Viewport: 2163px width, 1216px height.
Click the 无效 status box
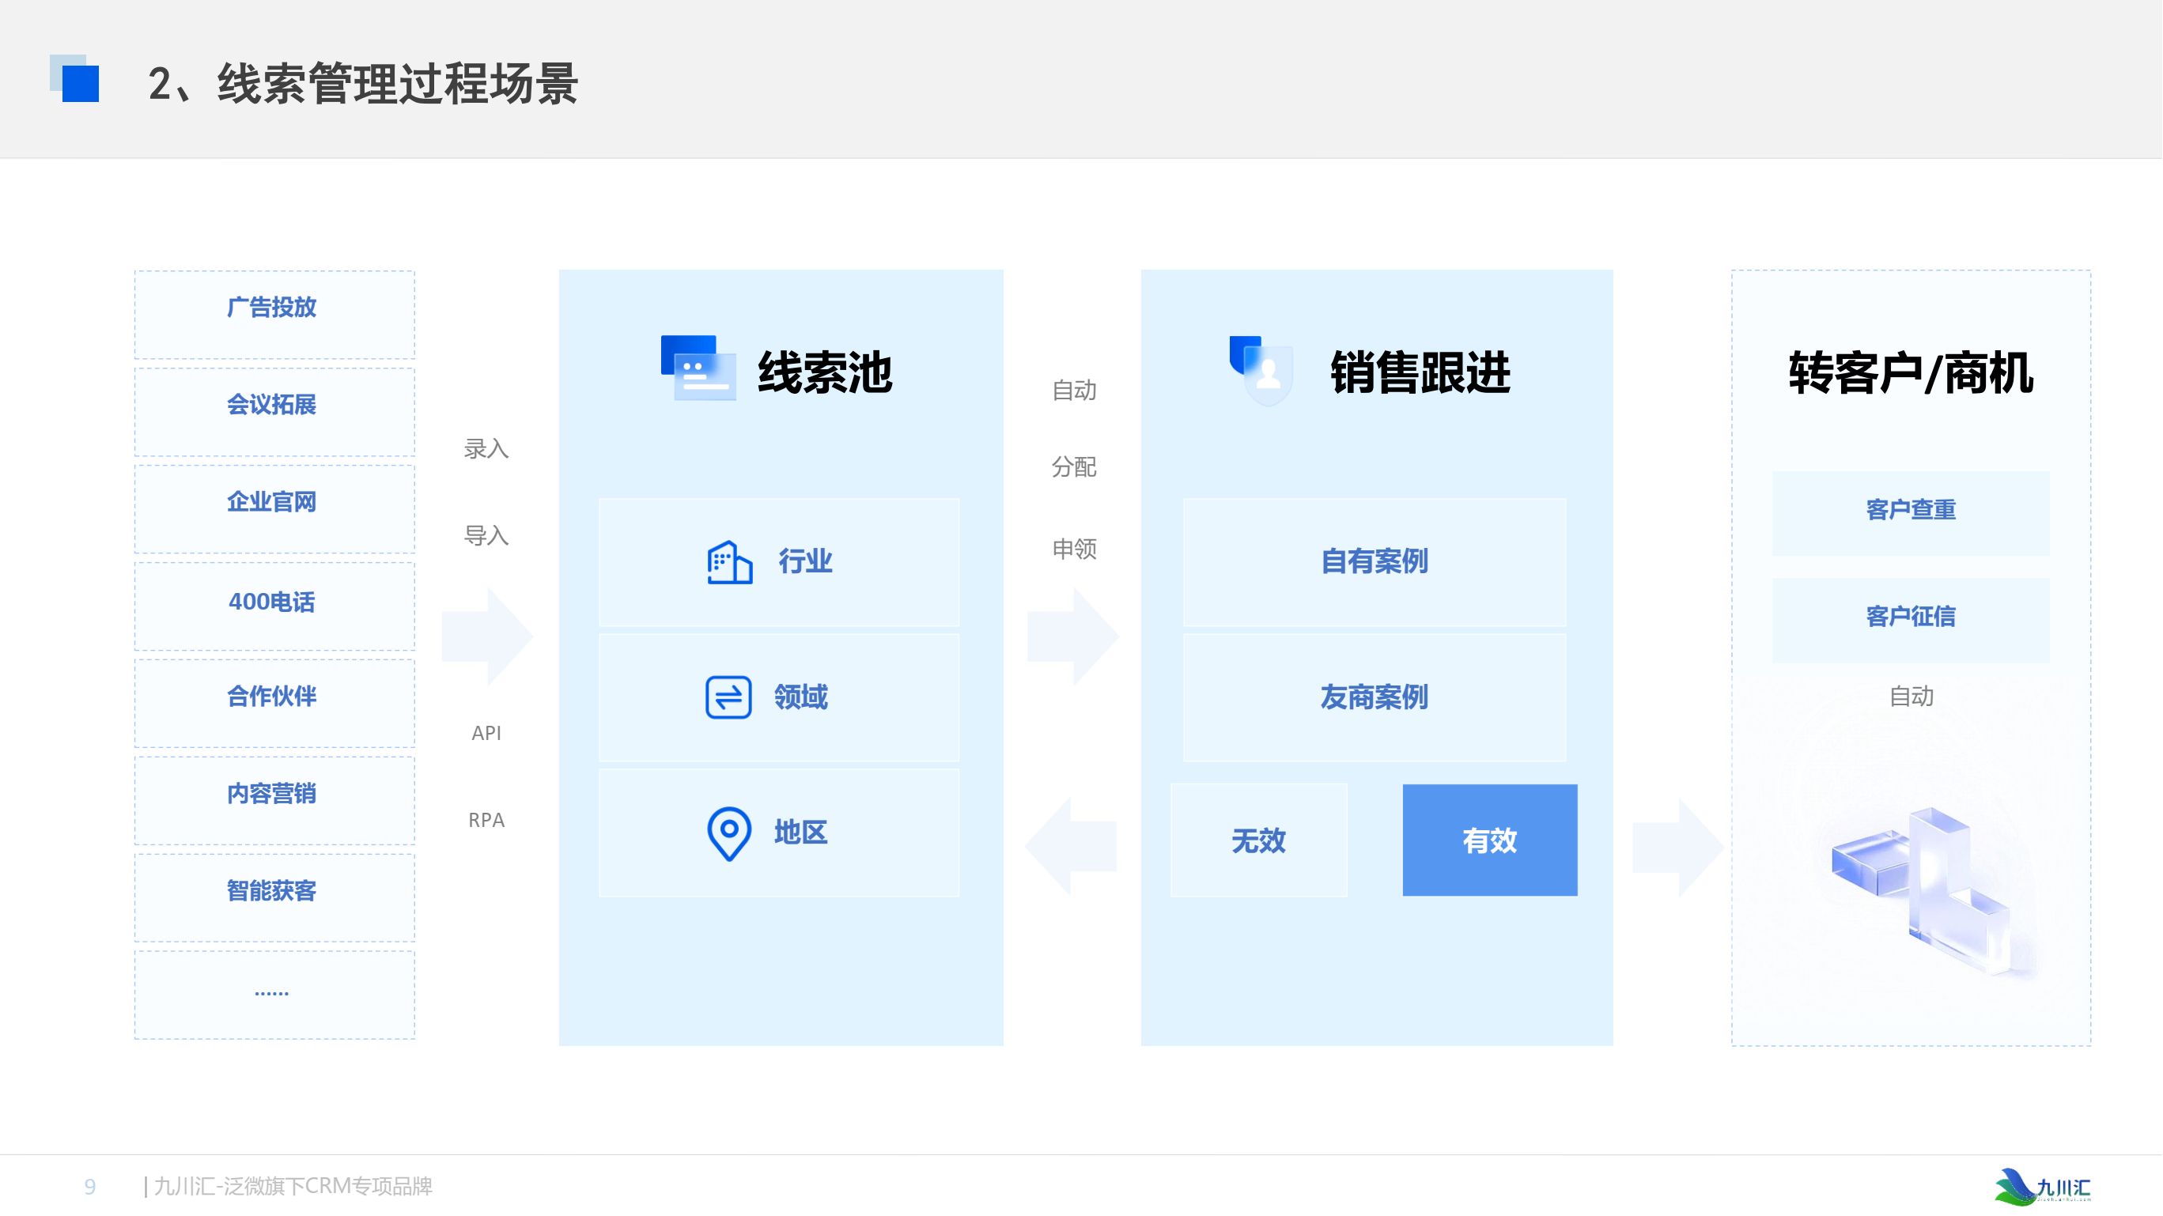pyautogui.click(x=1259, y=840)
